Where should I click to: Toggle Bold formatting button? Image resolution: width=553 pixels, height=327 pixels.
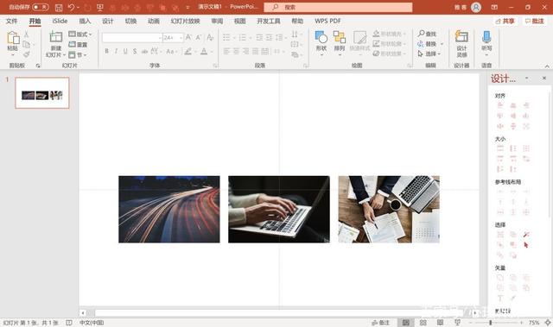pos(106,52)
